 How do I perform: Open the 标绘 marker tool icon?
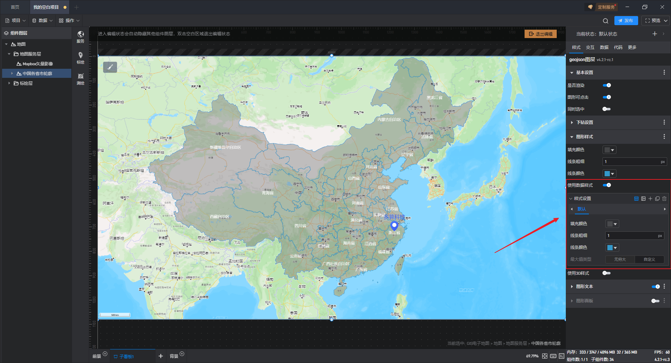point(80,58)
